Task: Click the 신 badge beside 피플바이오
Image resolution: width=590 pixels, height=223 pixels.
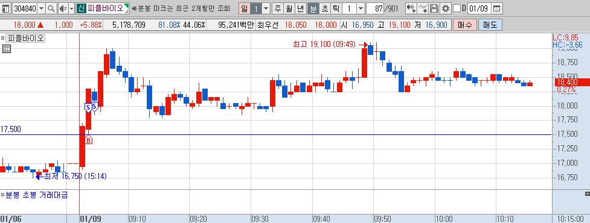Action: click(81, 8)
